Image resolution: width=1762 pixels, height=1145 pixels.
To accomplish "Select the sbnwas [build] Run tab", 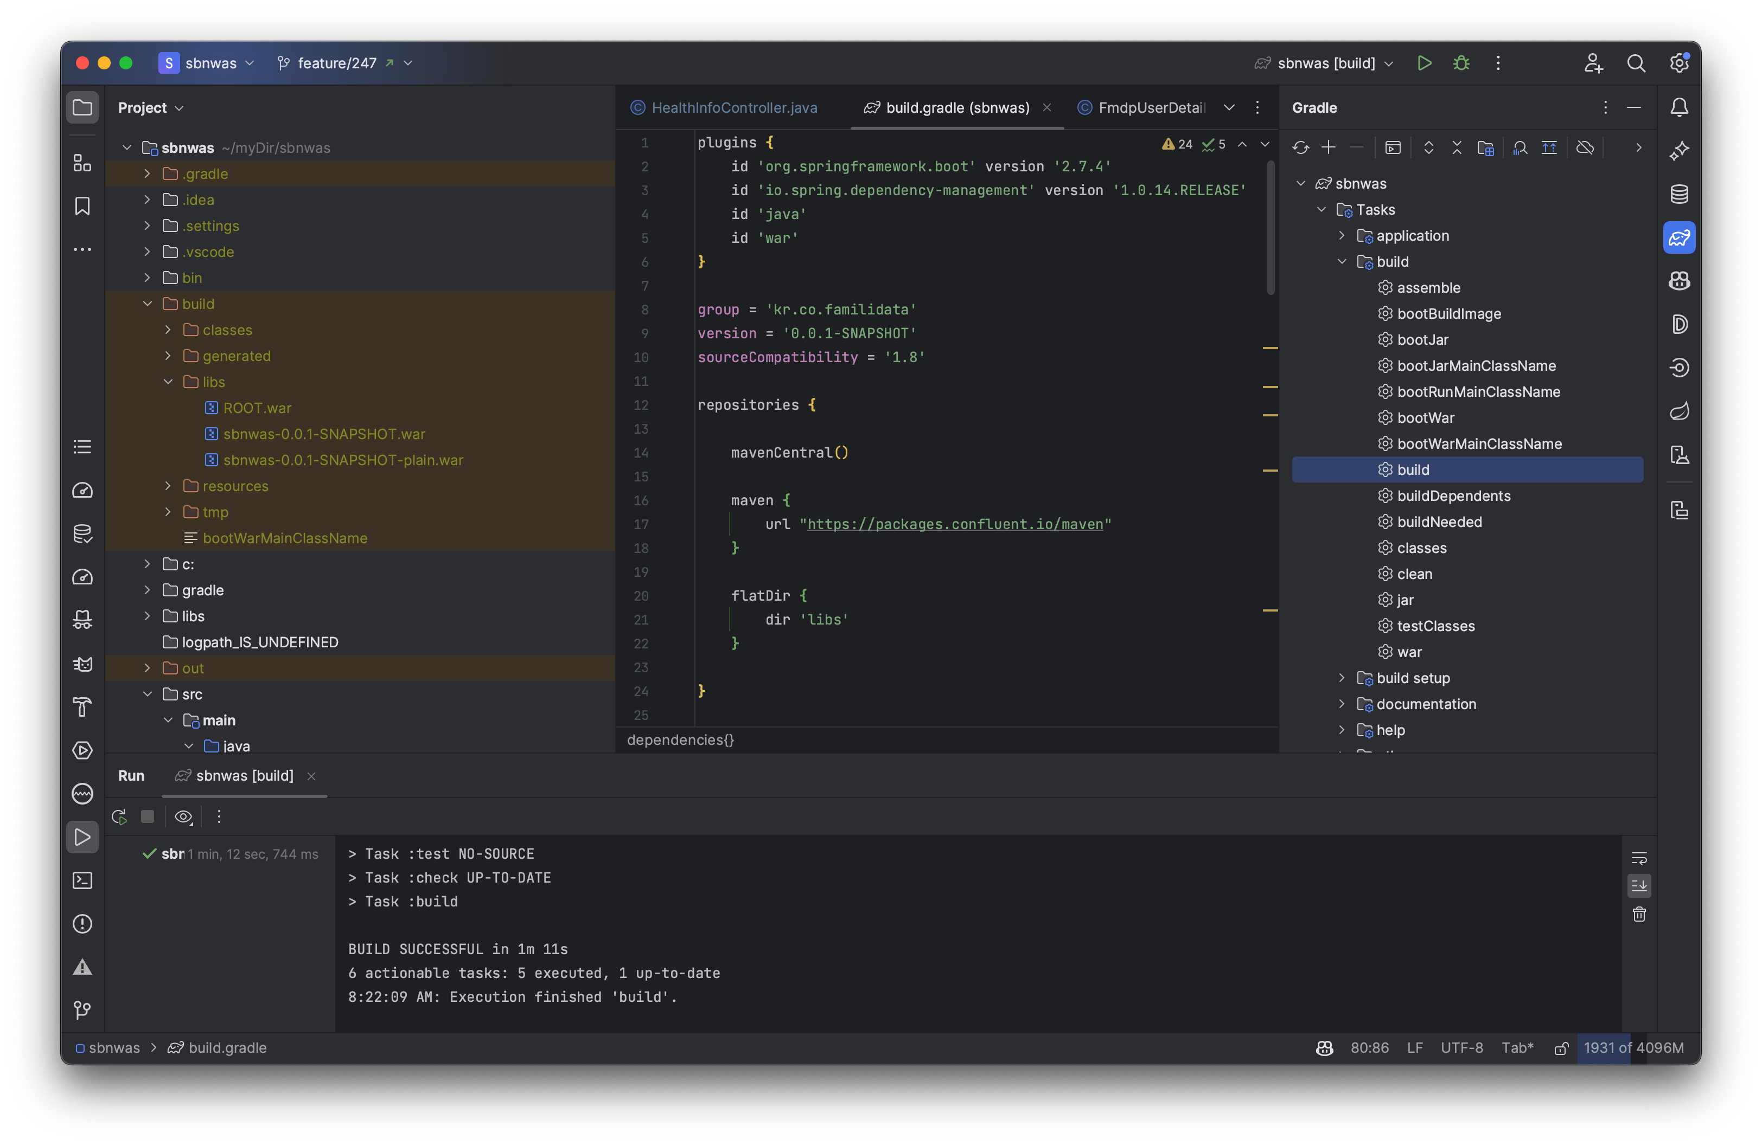I will 244,775.
